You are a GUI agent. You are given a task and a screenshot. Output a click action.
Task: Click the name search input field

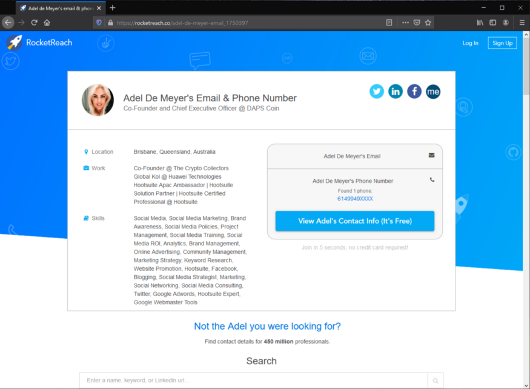(x=254, y=381)
